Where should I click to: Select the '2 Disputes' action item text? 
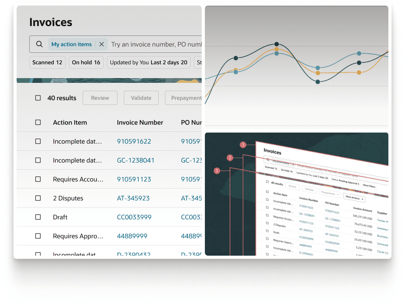68,198
